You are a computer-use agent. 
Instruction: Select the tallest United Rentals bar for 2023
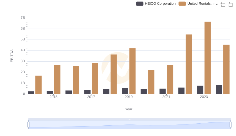208,58
